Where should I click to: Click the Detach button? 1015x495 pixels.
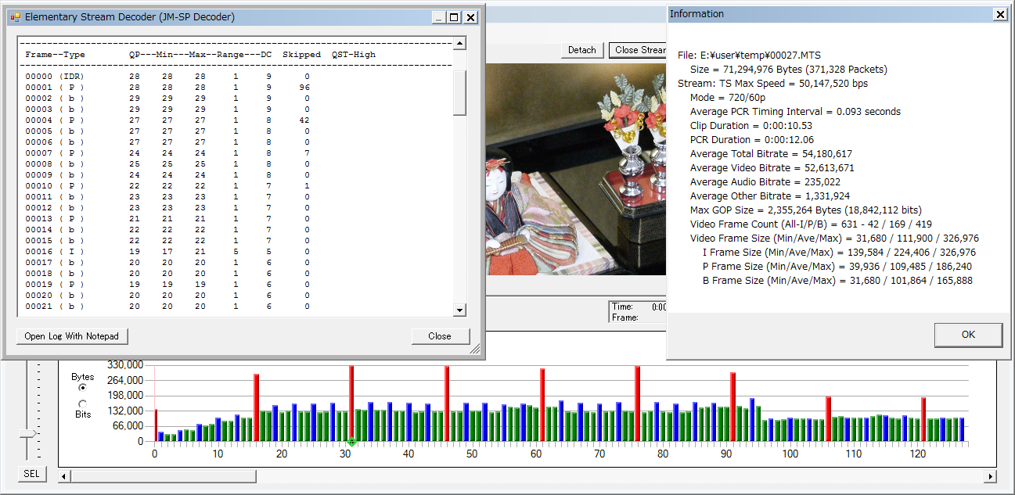[x=581, y=50]
